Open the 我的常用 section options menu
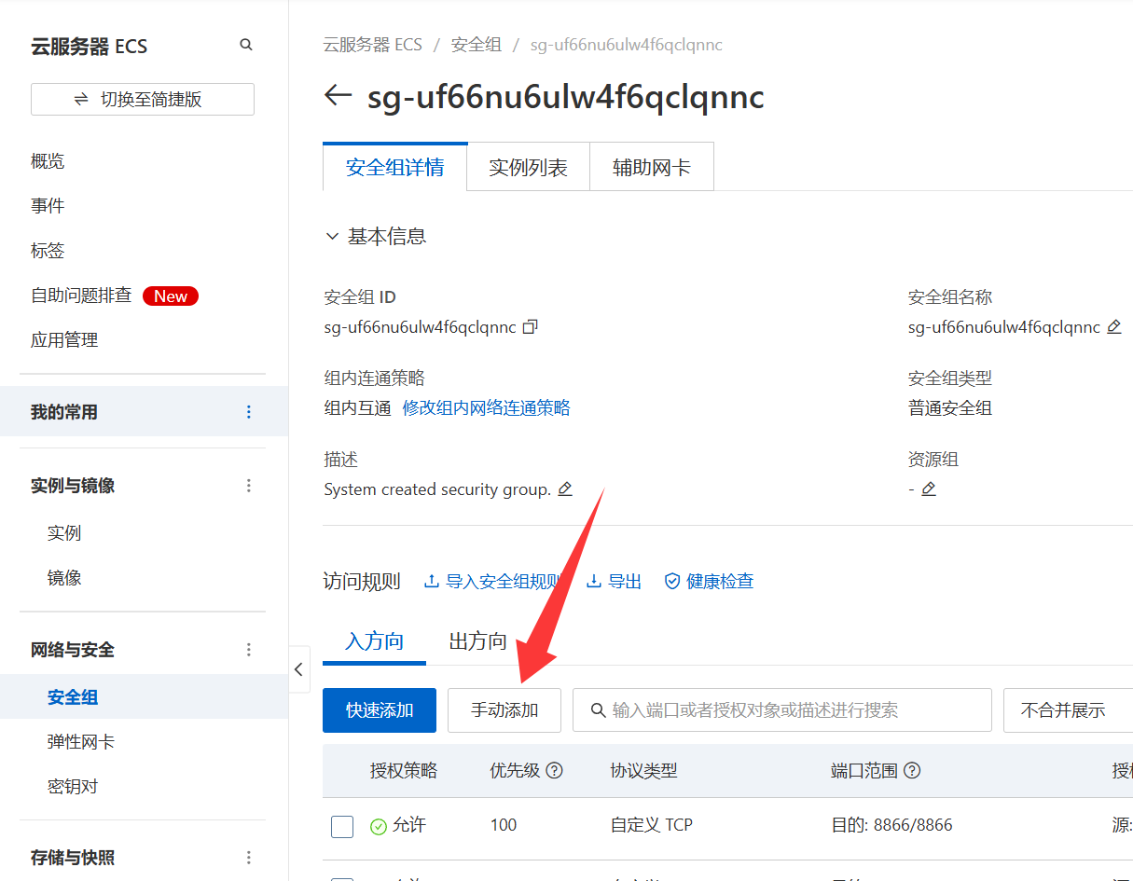Image resolution: width=1133 pixels, height=881 pixels. 248,412
